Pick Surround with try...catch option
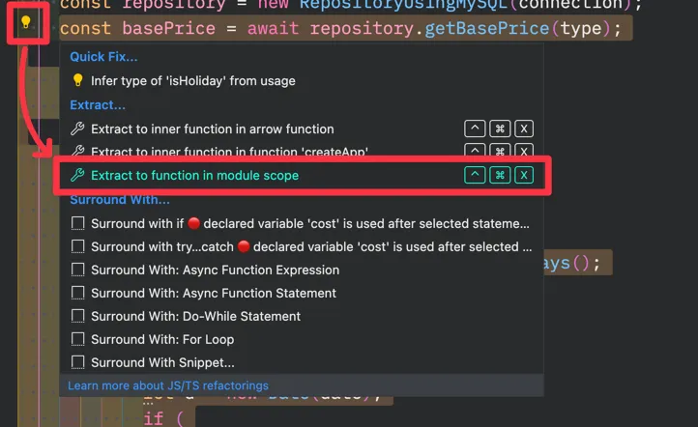The width and height of the screenshot is (698, 427). click(x=309, y=246)
